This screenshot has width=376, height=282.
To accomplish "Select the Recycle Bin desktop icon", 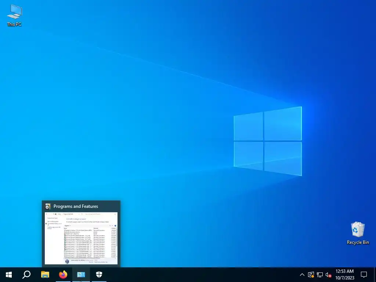I will 358,233.
